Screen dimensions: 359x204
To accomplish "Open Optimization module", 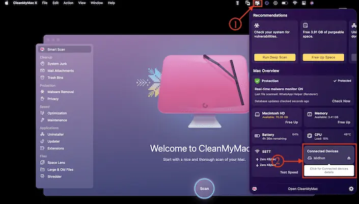I will (57, 113).
